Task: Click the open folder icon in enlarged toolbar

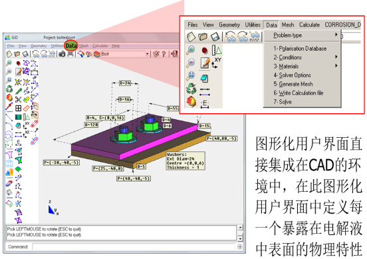Action: (203, 37)
